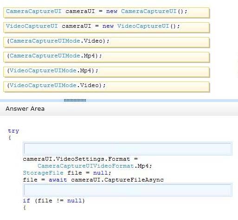The height and width of the screenshot is (220, 238).
Task: Click the await keyword
Action: 58,180
